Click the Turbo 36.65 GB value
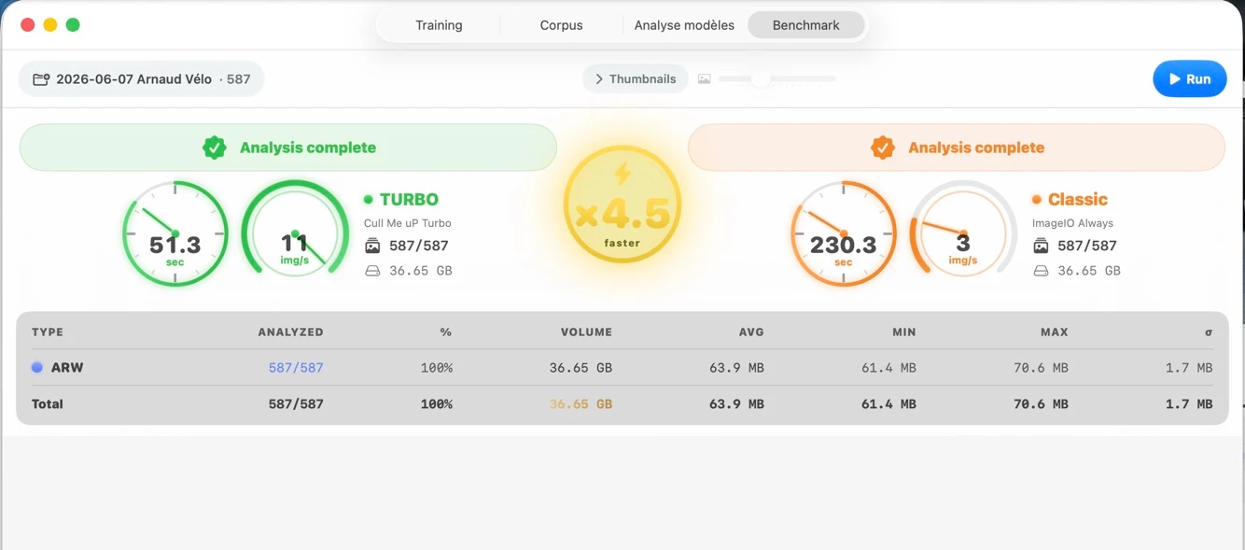 pyautogui.click(x=421, y=271)
